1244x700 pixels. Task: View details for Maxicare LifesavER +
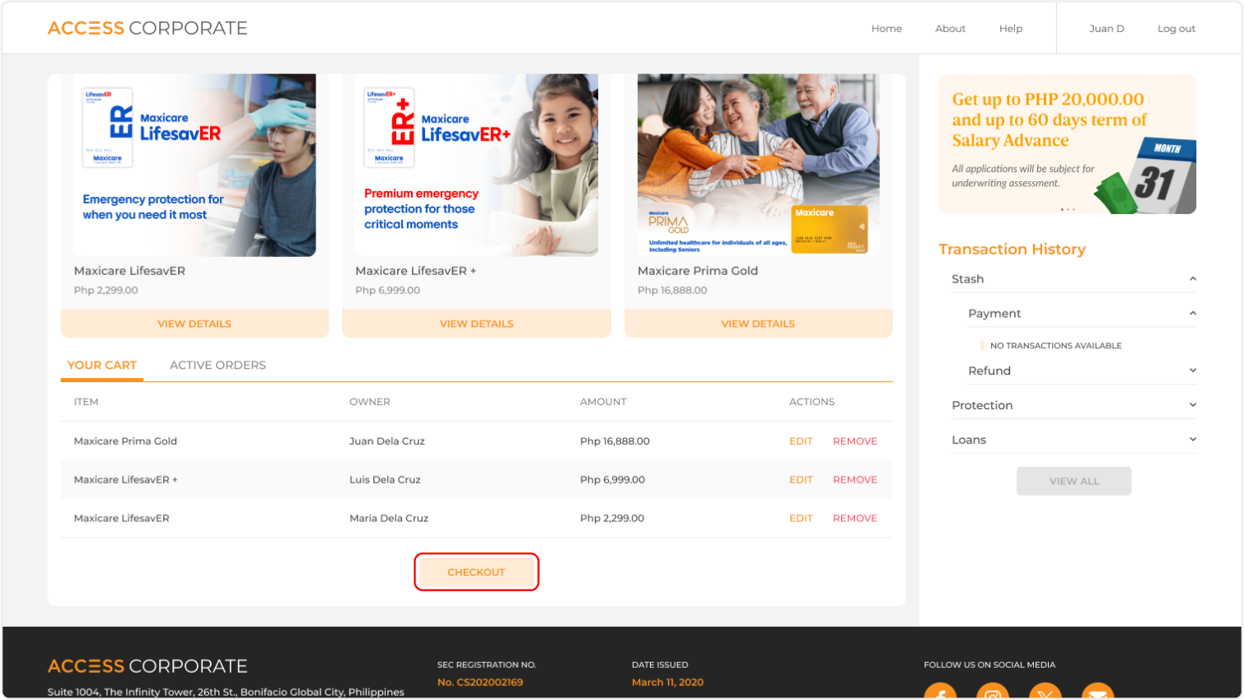coord(476,324)
